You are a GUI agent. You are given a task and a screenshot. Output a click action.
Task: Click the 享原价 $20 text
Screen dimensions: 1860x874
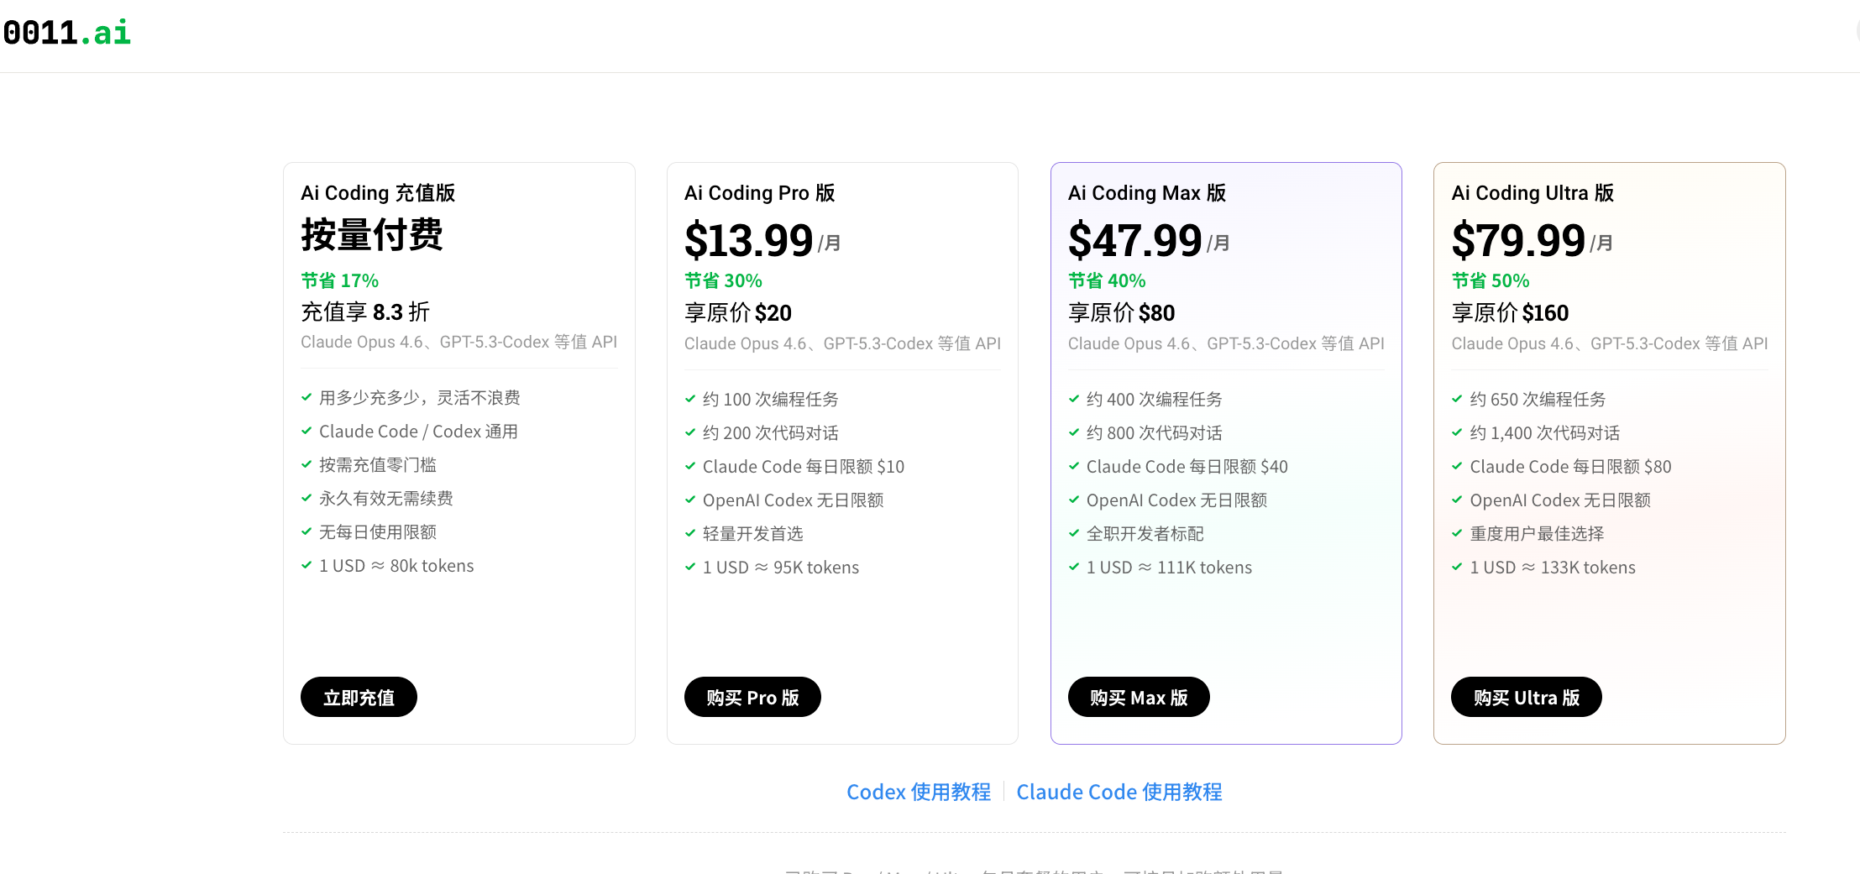(x=738, y=313)
